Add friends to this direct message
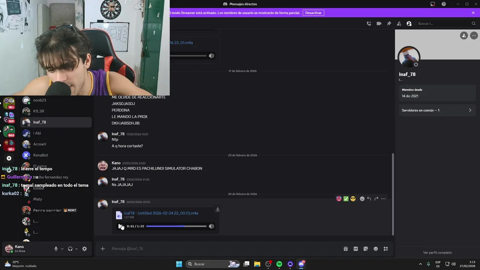The width and height of the screenshot is (480, 270). tap(399, 24)
